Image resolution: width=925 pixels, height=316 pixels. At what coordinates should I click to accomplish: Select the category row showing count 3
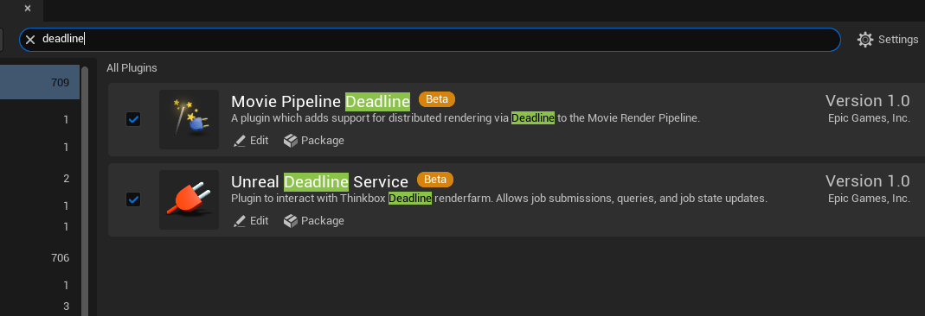point(40,306)
